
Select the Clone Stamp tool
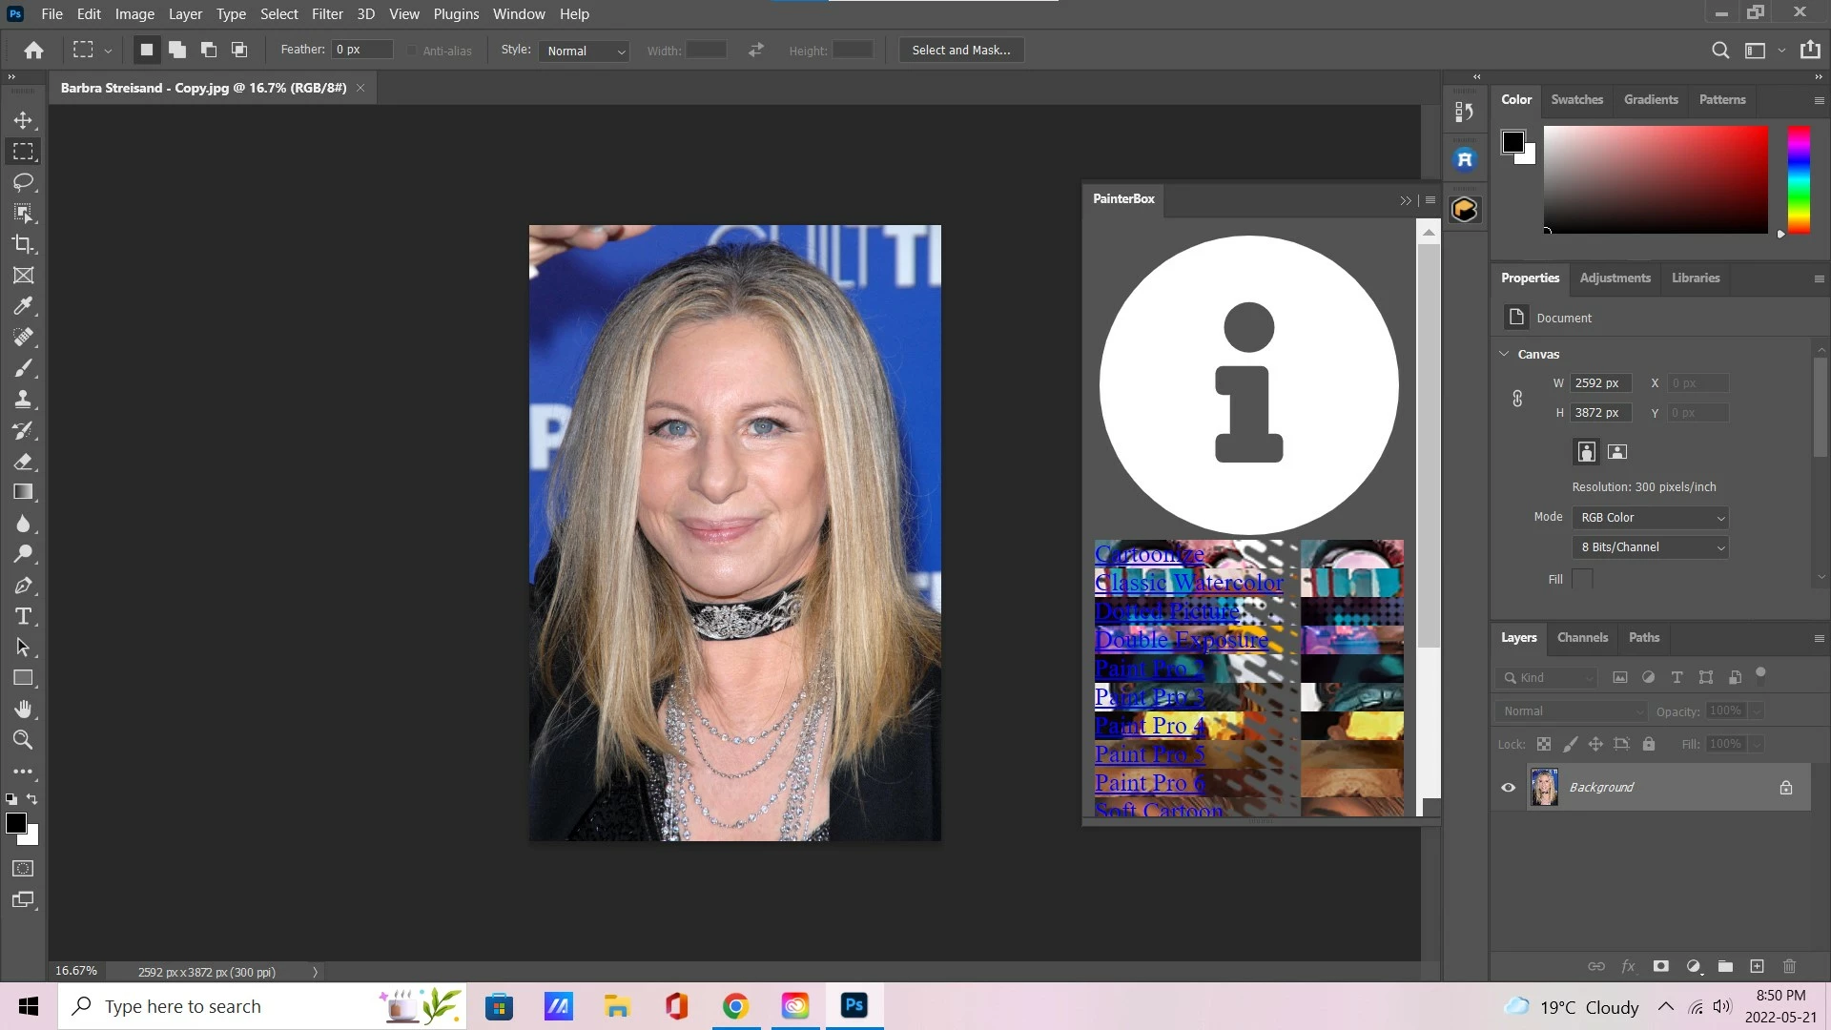click(23, 399)
